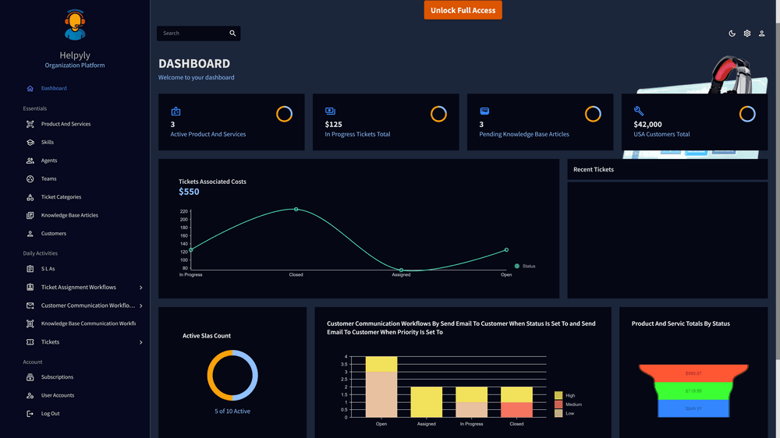Toggle dark mode moon icon
Image resolution: width=780 pixels, height=438 pixels.
click(x=732, y=34)
